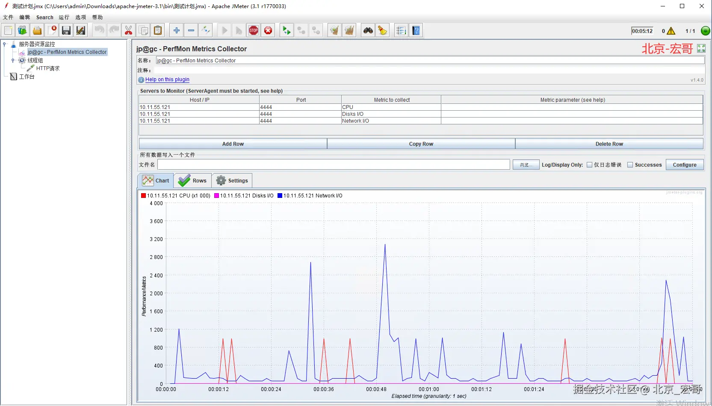Switch to the Rows tab
The image size is (712, 406).
192,181
